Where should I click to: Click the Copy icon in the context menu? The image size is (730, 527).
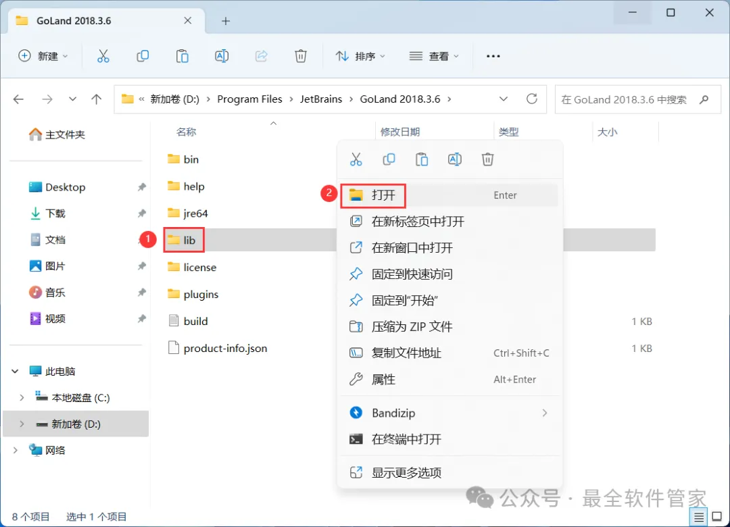389,159
